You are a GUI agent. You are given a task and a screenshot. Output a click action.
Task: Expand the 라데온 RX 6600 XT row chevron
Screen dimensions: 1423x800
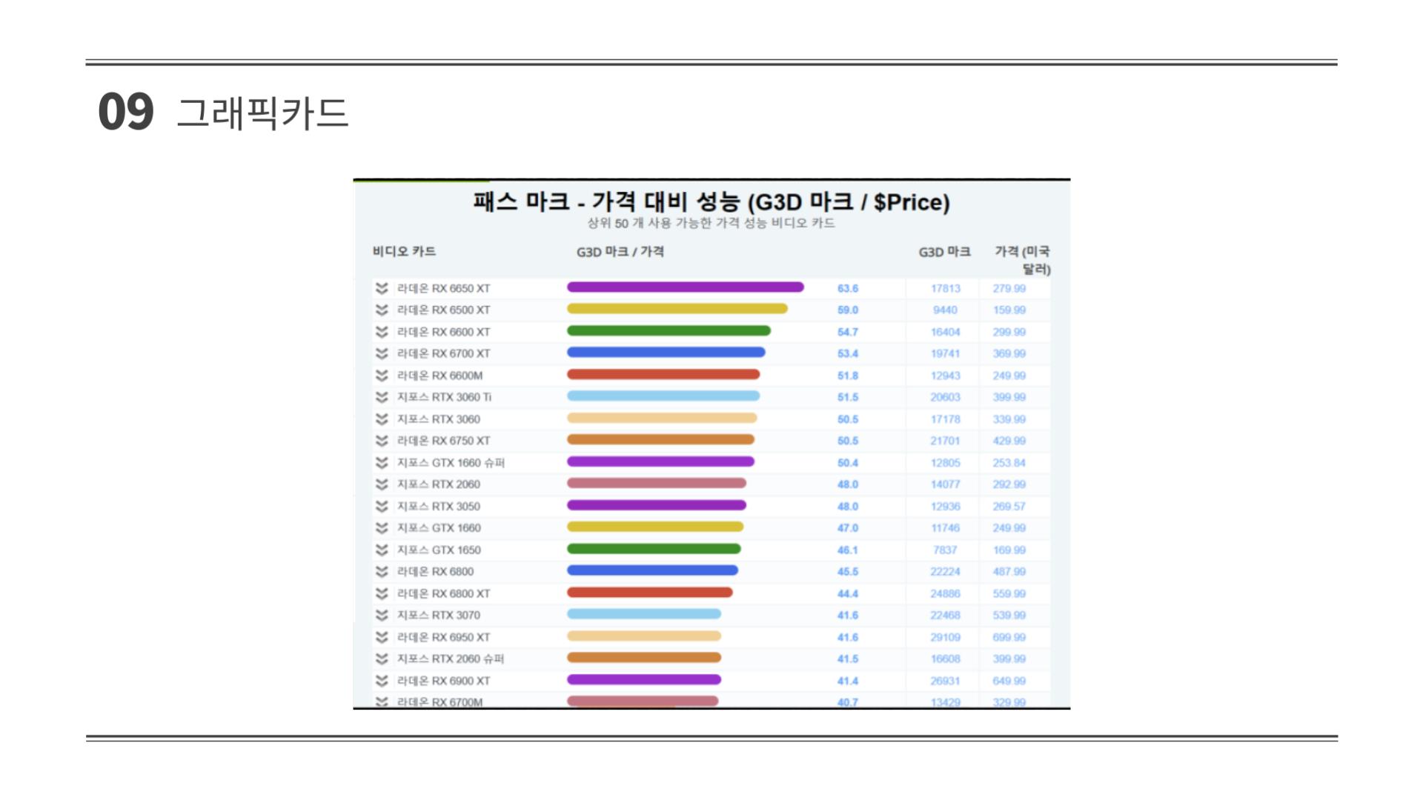(x=382, y=332)
